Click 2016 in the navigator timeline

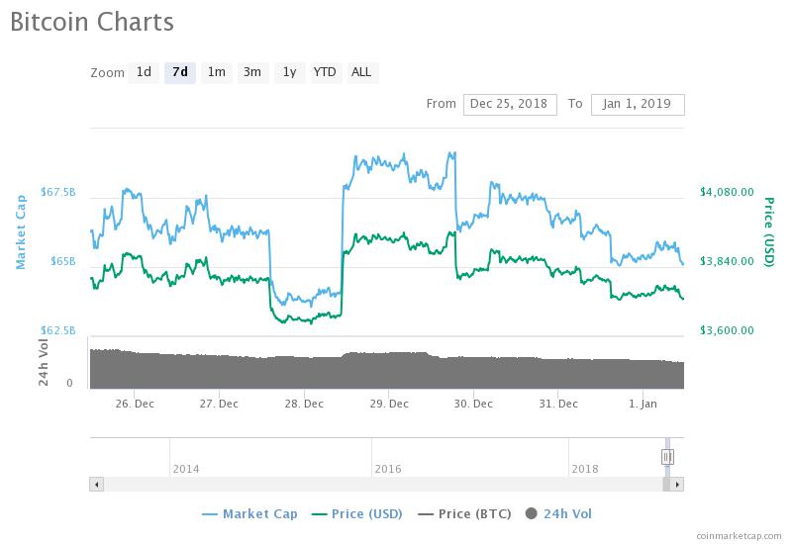click(388, 468)
